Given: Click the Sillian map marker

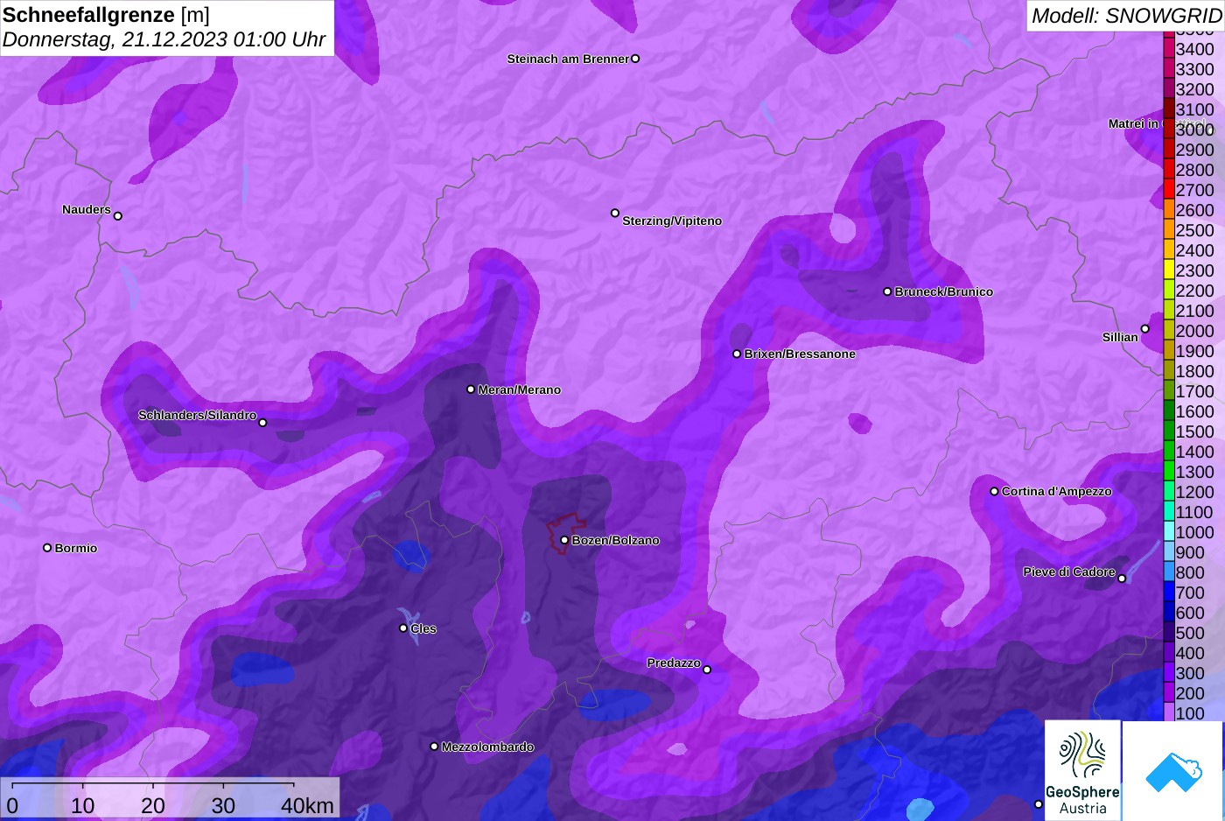Looking at the screenshot, I should point(1145,329).
